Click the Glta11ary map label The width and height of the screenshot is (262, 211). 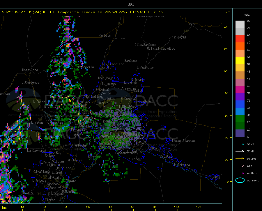pos(42,172)
